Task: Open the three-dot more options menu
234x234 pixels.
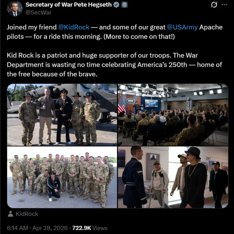Action: (224, 5)
